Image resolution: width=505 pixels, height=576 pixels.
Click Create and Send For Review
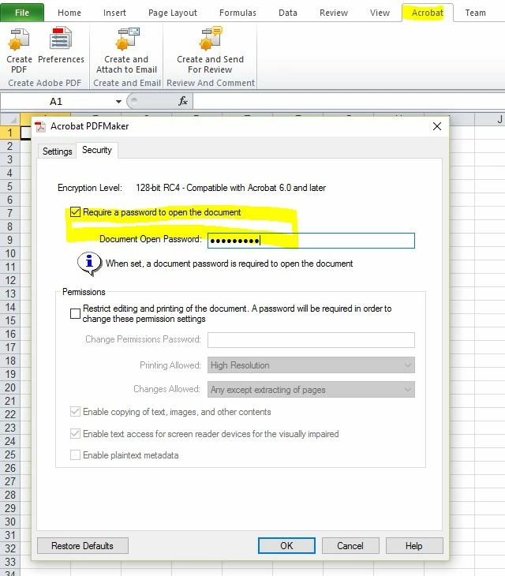(x=210, y=50)
